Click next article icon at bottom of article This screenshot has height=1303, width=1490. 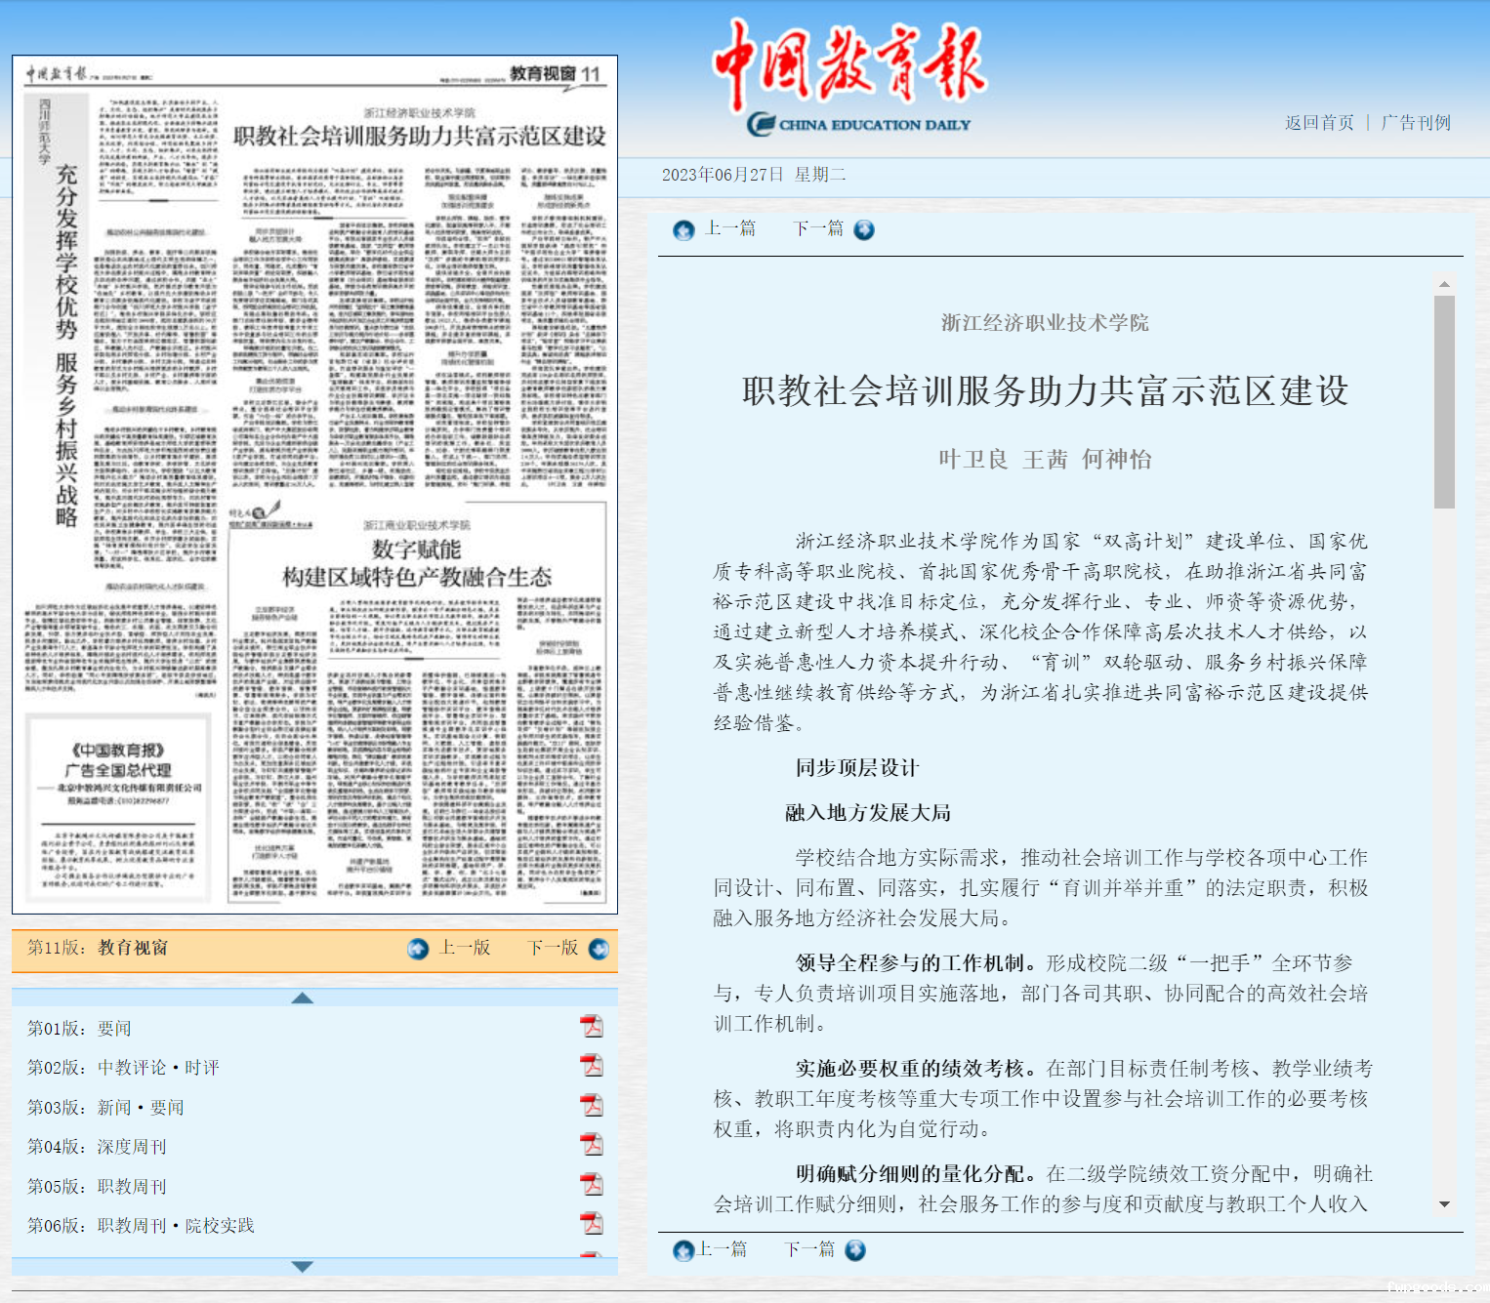855,1250
